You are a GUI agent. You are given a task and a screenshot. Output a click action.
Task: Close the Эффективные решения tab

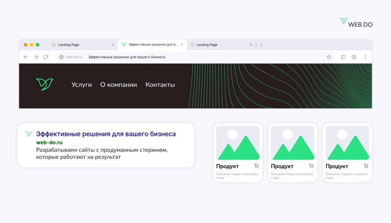182,45
